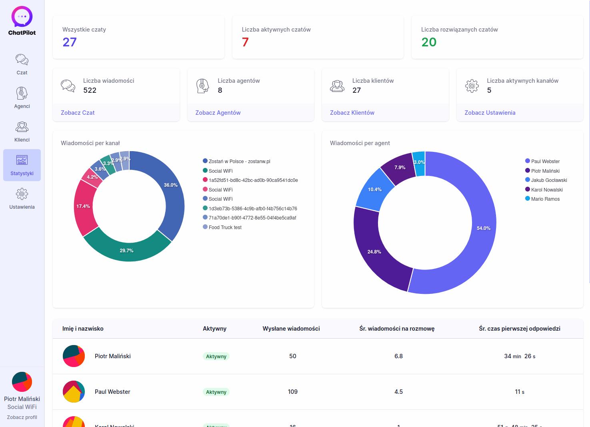Open the Zobacz Czat link

tap(78, 113)
